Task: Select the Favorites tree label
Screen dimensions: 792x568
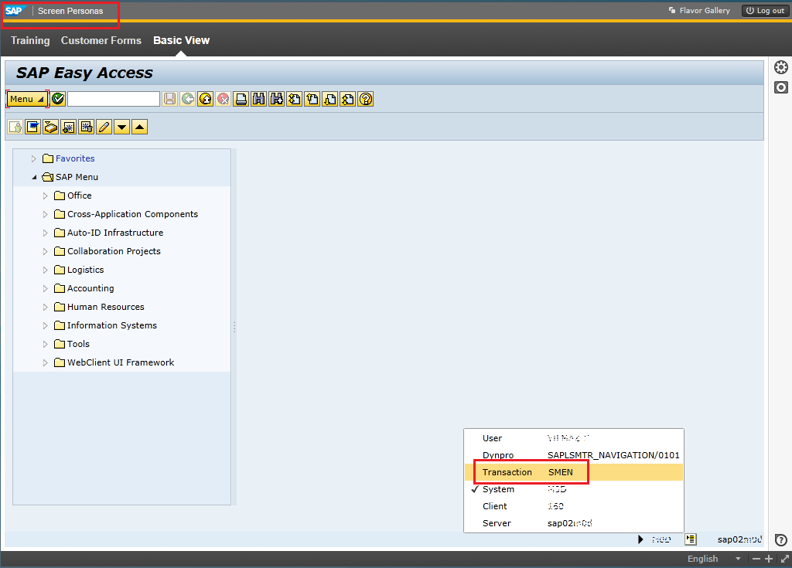Action: click(x=75, y=158)
